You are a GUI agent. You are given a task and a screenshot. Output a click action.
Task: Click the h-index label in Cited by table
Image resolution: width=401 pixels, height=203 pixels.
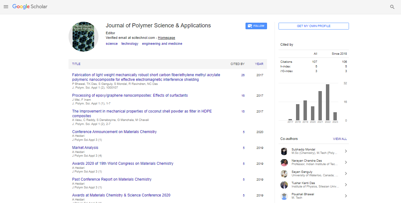(x=285, y=67)
